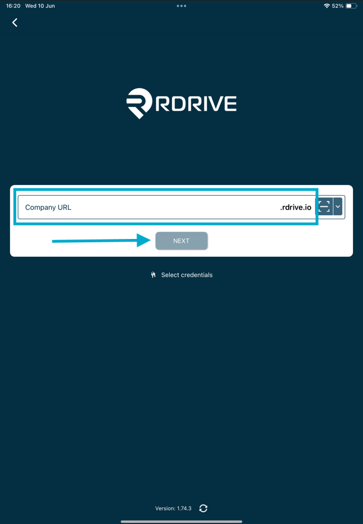The height and width of the screenshot is (524, 363).
Task: Tap the Wi-Fi status icon
Action: [326, 6]
